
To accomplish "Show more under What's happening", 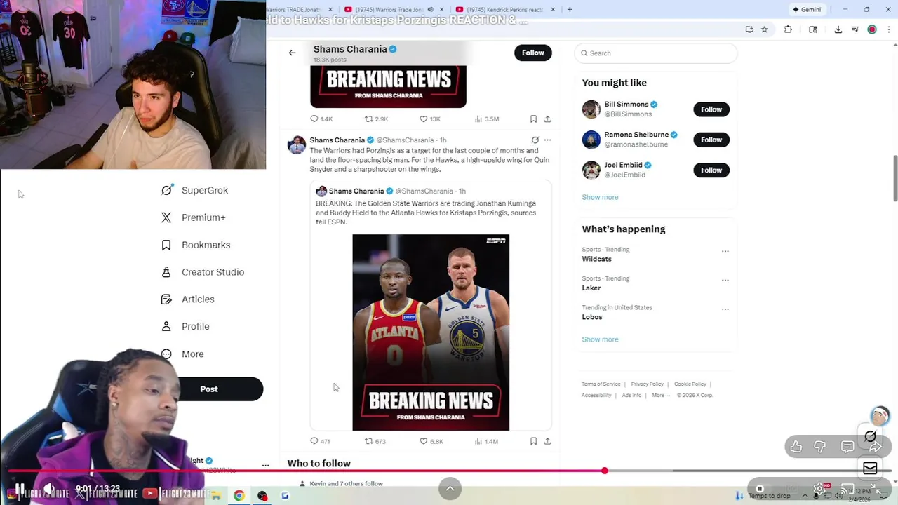I will 600,339.
